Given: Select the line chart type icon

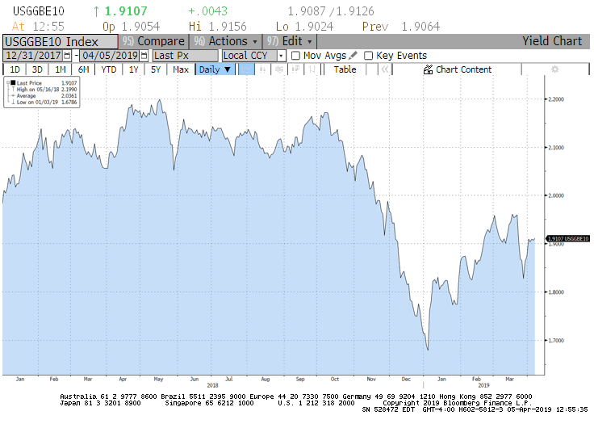Looking at the screenshot, I should point(249,69).
